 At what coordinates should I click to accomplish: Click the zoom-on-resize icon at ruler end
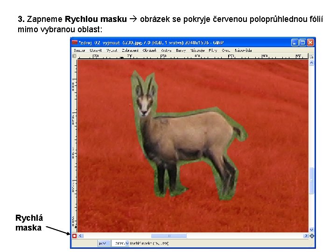311,56
